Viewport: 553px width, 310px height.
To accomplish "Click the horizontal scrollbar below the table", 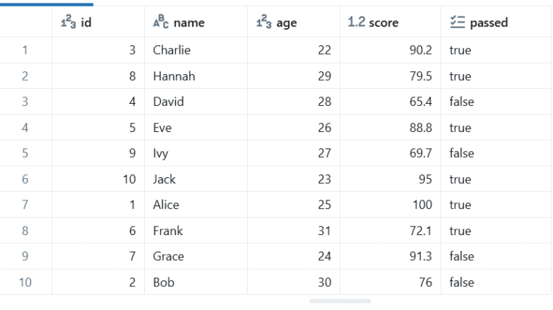I will pyautogui.click(x=340, y=301).
